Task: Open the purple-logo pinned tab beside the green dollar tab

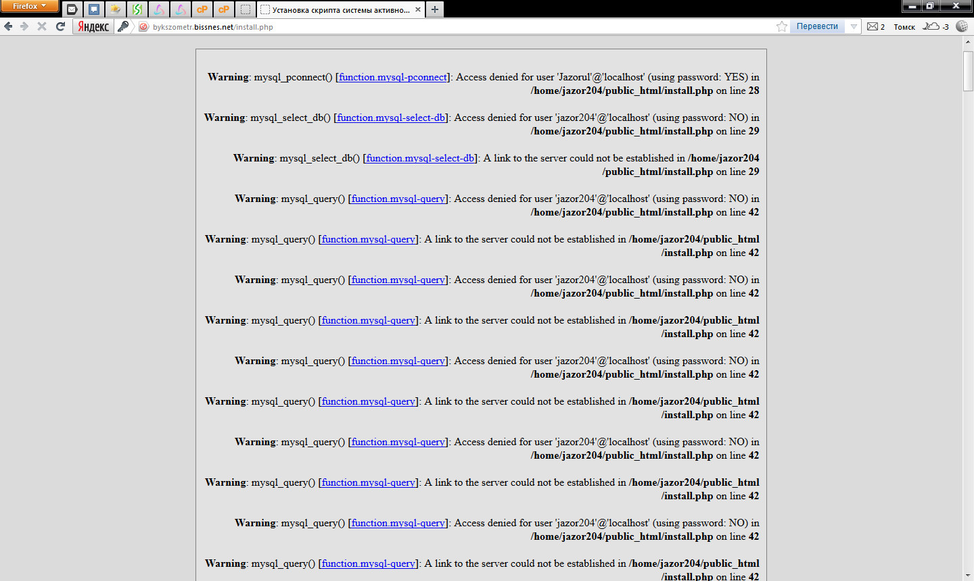Action: 159,9
